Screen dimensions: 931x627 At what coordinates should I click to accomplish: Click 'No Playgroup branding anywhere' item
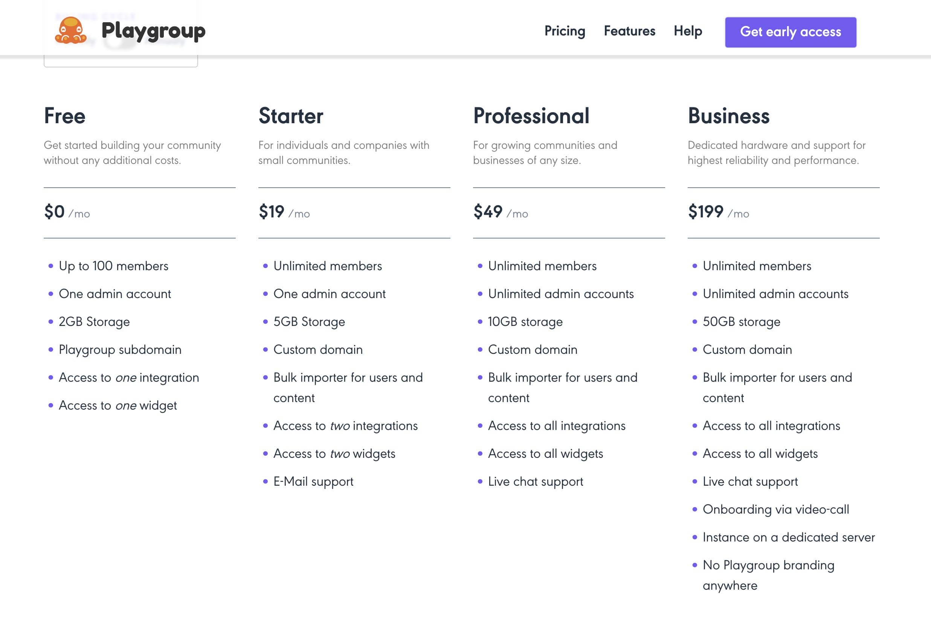point(768,575)
